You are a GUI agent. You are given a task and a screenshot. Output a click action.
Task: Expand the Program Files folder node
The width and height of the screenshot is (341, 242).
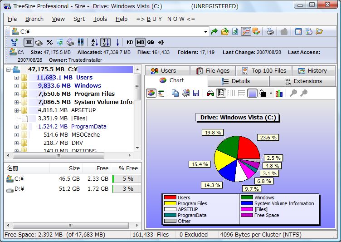pyautogui.click(x=16, y=94)
